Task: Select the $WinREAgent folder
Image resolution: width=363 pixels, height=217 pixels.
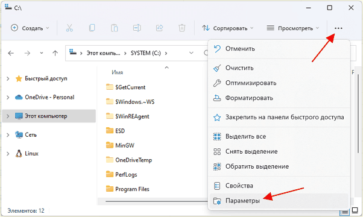Action: tap(128, 116)
